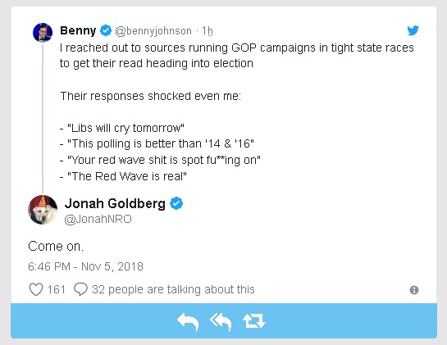The image size is (447, 345).
Task: Open Benny's profile avatar
Action: point(43,33)
